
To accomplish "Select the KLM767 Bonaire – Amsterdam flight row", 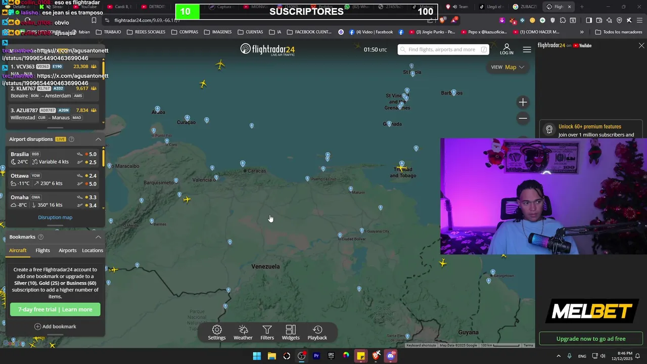I will (x=54, y=92).
